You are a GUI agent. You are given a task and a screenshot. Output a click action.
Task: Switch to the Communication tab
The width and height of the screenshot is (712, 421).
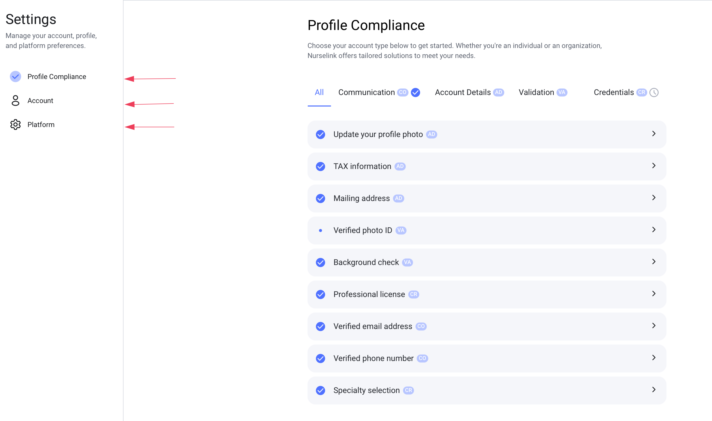[379, 92]
